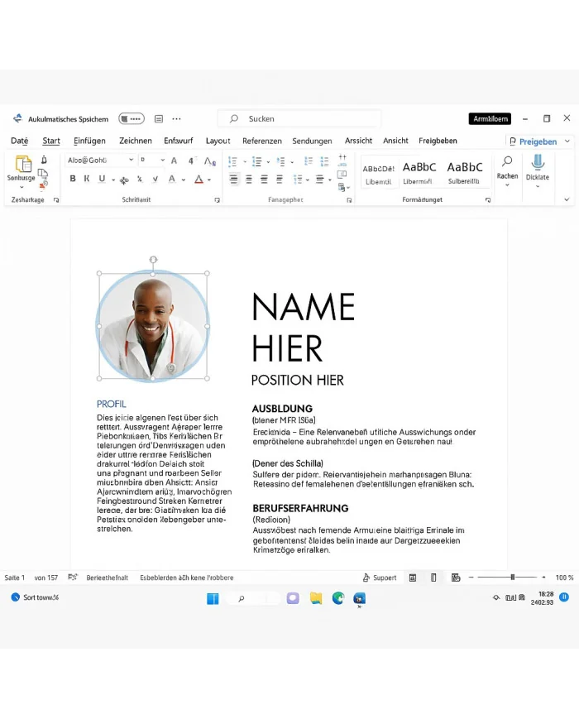Click the Rachen search magnifier icon
Viewport: 579px width, 719px height.
[x=507, y=161]
